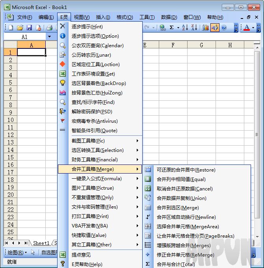Open the 格式(O) menu

pyautogui.click(x=125, y=17)
